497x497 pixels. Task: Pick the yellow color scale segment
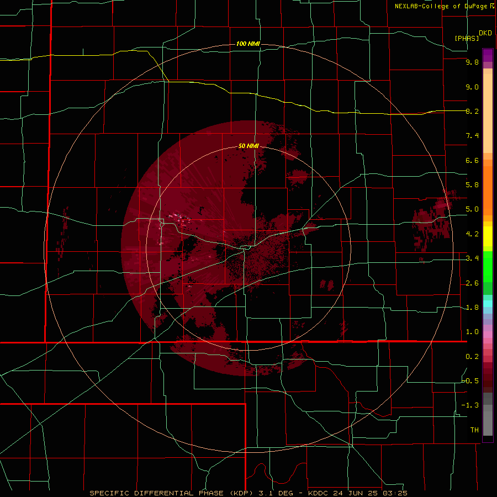pos(488,236)
